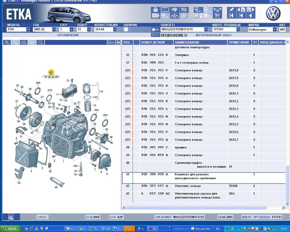Click the single-bar back arrow icon
The image size is (290, 232).
click(241, 15)
